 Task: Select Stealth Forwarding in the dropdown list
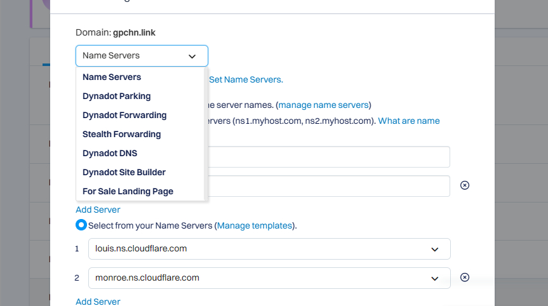[122, 135]
